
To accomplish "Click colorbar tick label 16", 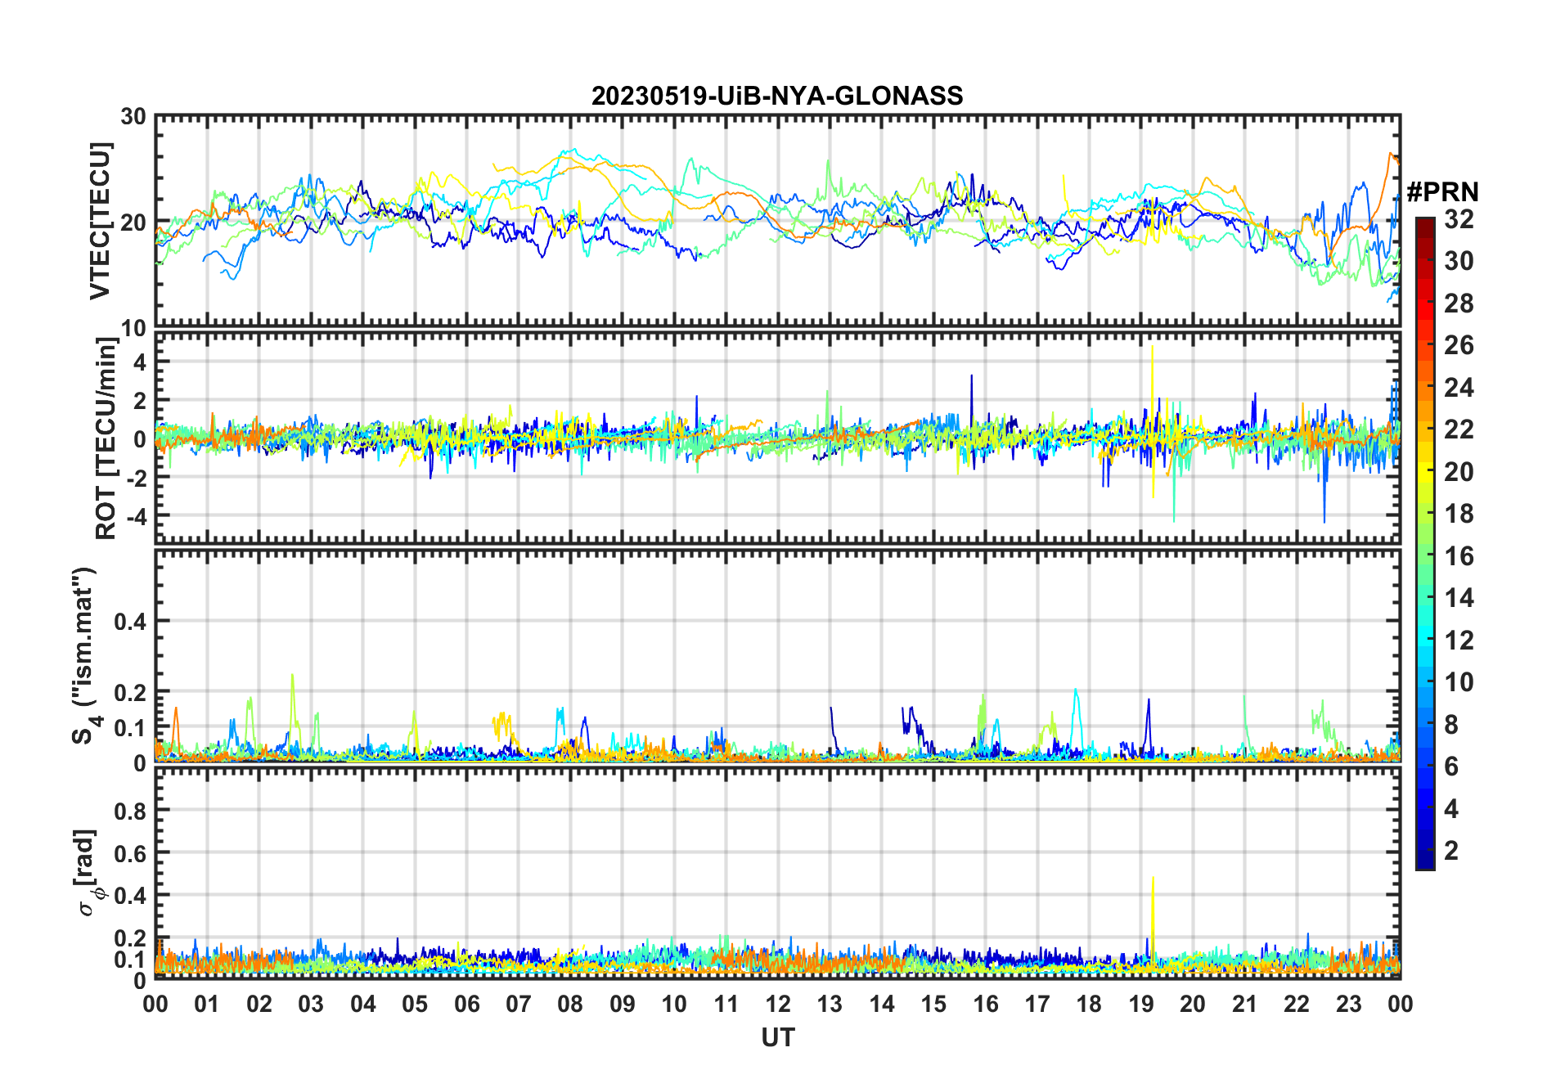I will pos(1459,556).
